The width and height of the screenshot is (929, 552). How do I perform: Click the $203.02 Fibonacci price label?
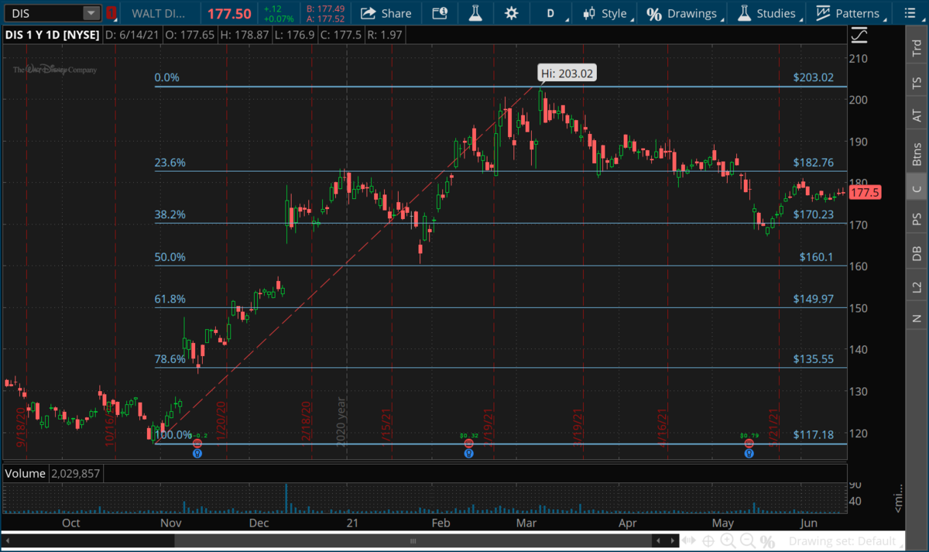(x=814, y=77)
